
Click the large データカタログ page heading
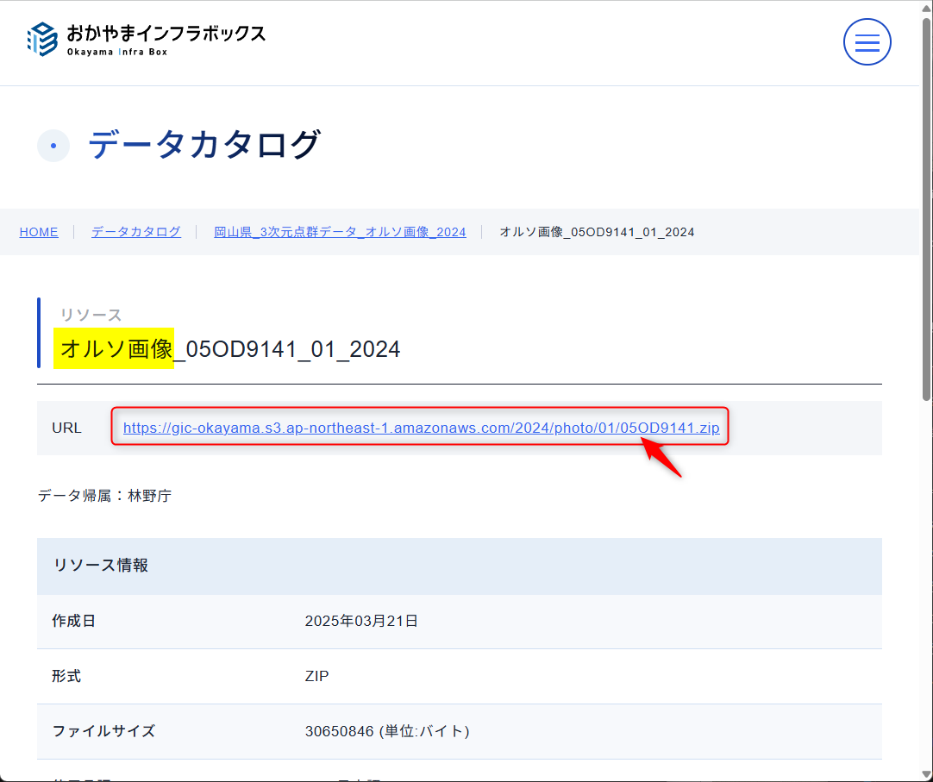pos(204,145)
